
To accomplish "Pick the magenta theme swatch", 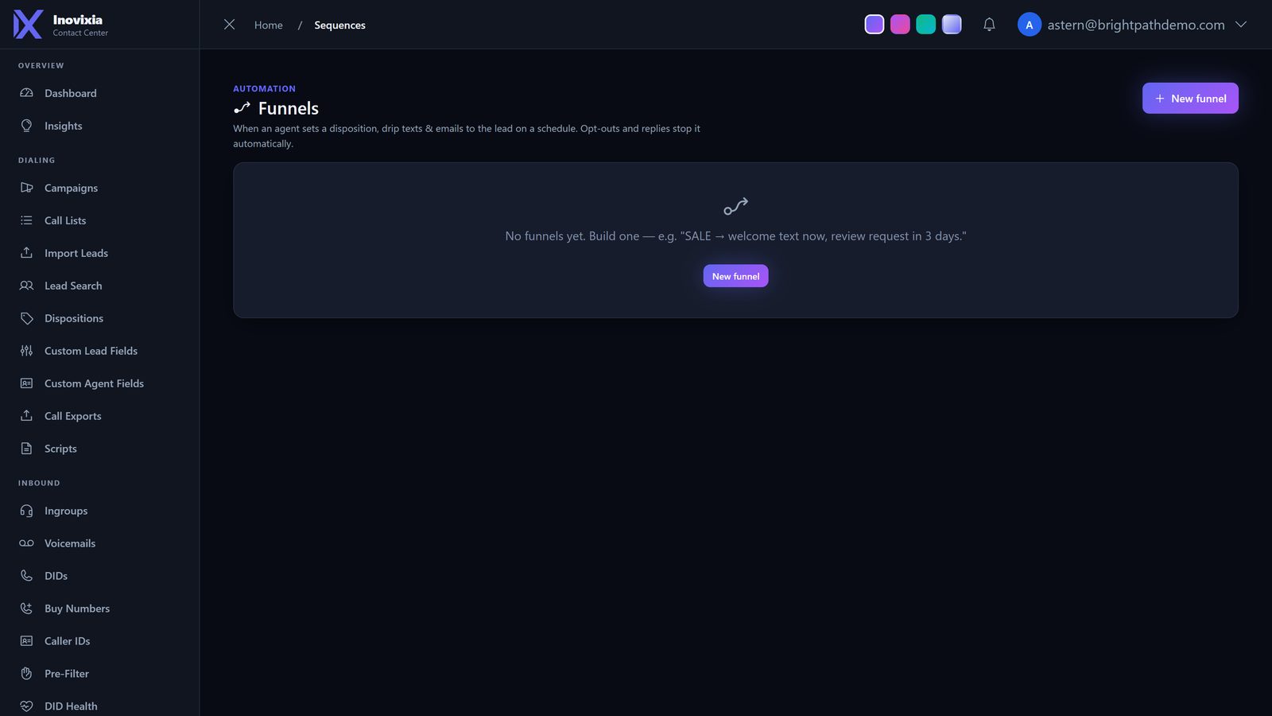I will click(900, 25).
